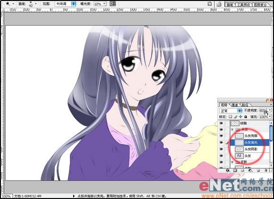
Task: Enable the airbrush mode icon
Action: [x=113, y=4]
